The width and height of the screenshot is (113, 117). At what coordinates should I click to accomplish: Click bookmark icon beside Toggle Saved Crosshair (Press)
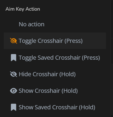click(14, 58)
